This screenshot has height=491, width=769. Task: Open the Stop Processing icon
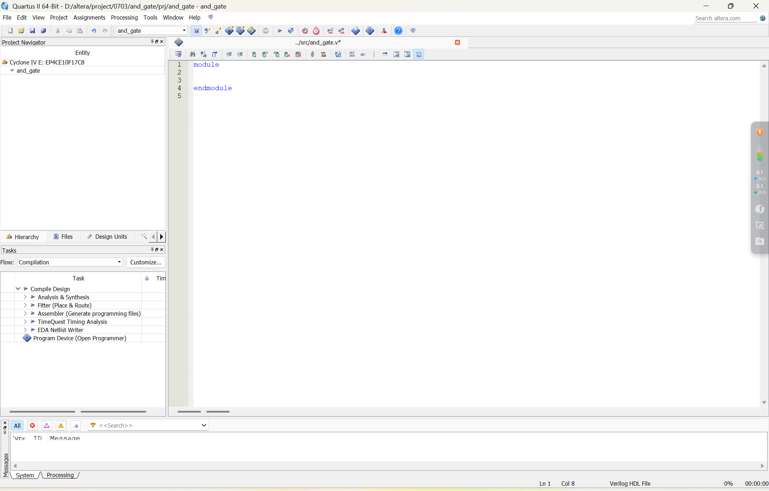(x=266, y=31)
